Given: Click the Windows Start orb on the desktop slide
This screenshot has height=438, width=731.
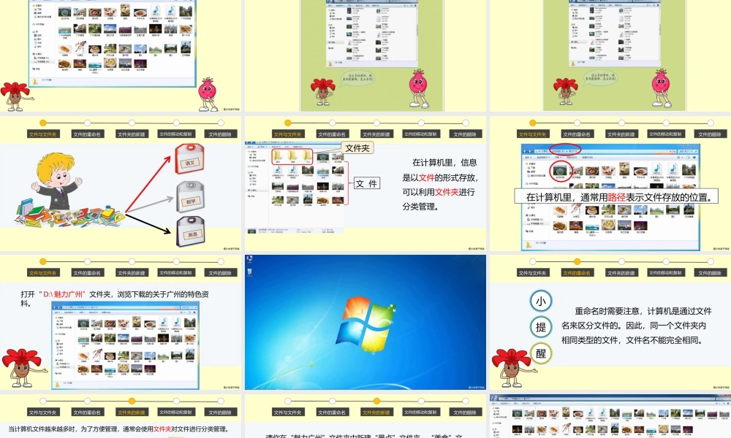Looking at the screenshot, I should click(x=365, y=324).
